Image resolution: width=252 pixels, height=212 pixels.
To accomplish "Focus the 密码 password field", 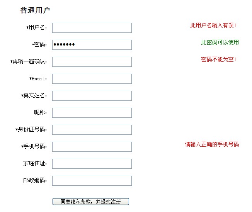I will (92, 45).
